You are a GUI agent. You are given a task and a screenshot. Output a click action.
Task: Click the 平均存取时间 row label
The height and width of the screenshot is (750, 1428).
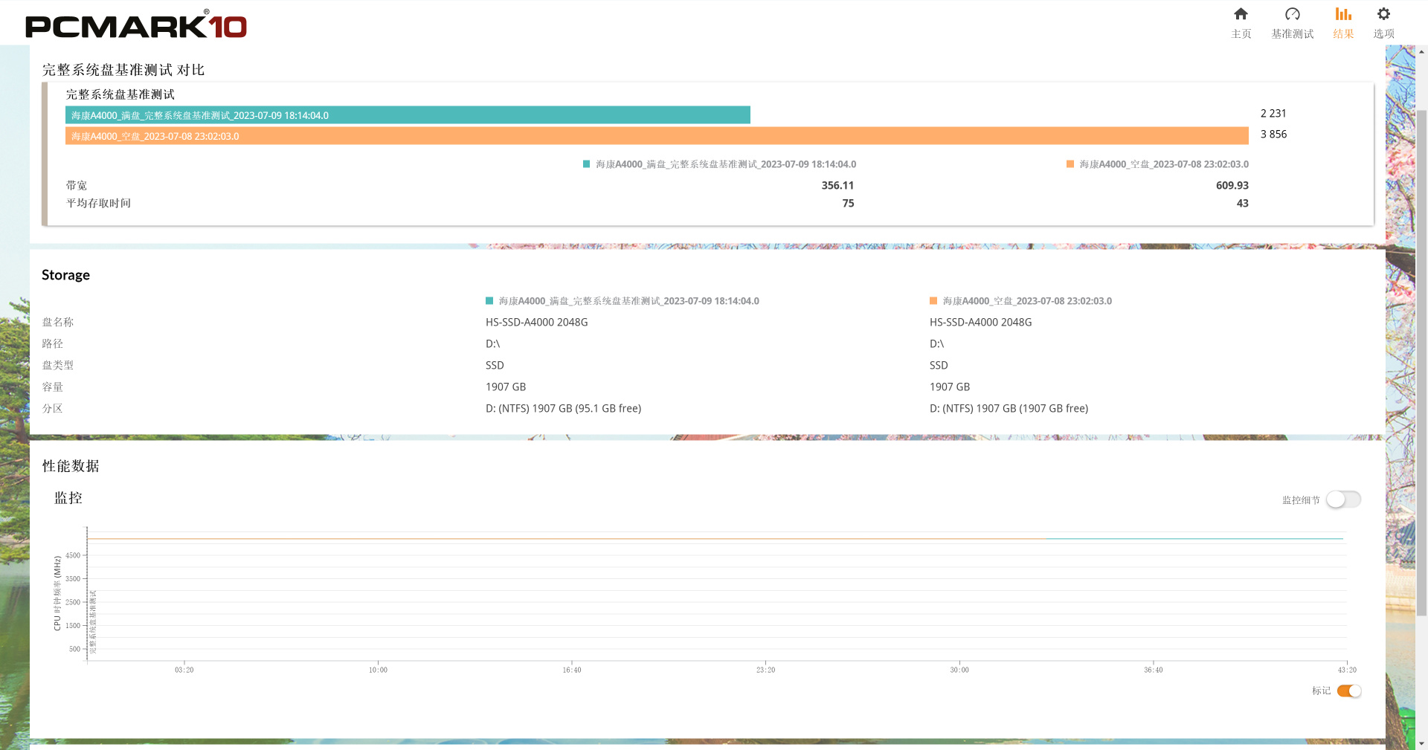[98, 204]
